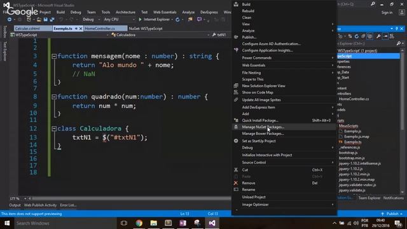Open Task View from the taskbar
The image size is (407, 229).
pos(124,223)
